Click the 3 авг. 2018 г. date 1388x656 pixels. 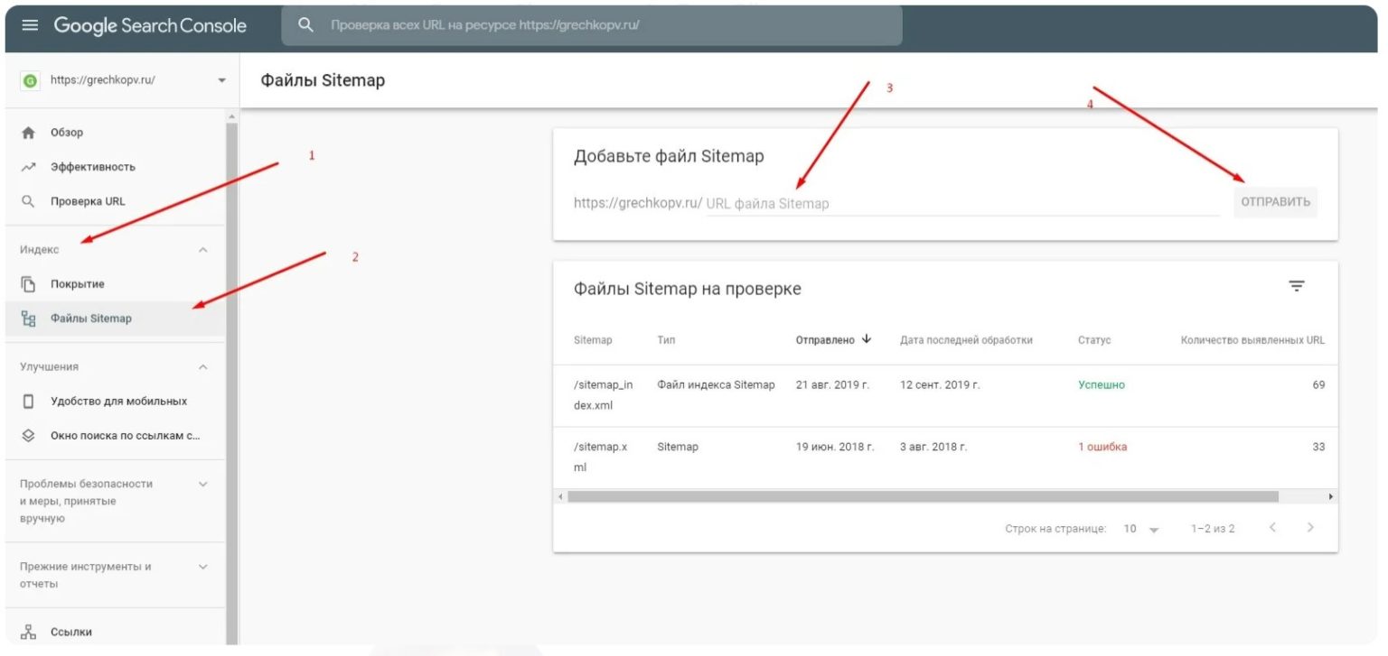(933, 448)
